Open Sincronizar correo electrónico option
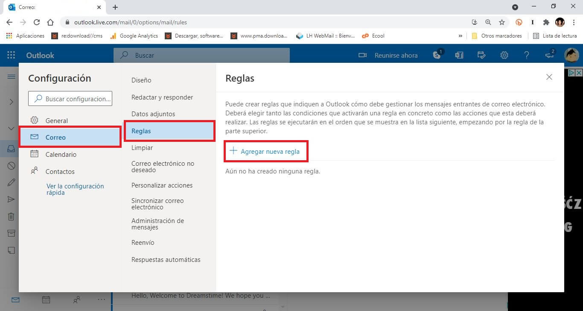583x311 pixels. point(157,204)
